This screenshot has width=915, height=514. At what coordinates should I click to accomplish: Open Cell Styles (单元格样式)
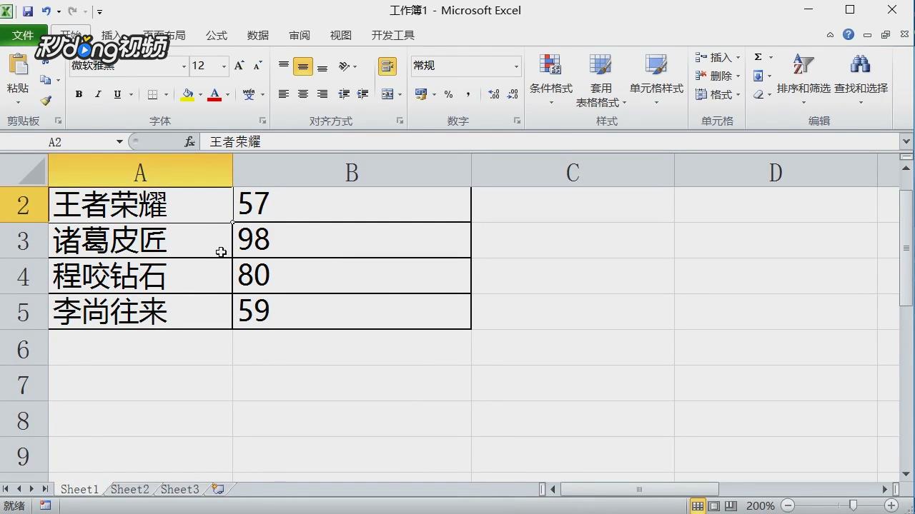[656, 80]
